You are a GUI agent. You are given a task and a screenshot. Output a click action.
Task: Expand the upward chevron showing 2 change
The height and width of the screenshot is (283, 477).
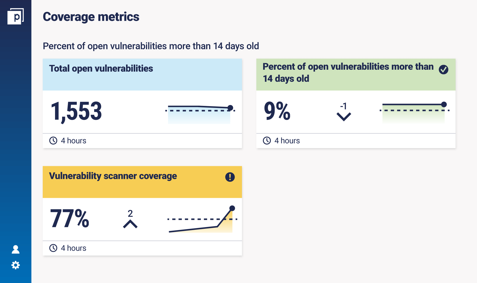(x=130, y=224)
